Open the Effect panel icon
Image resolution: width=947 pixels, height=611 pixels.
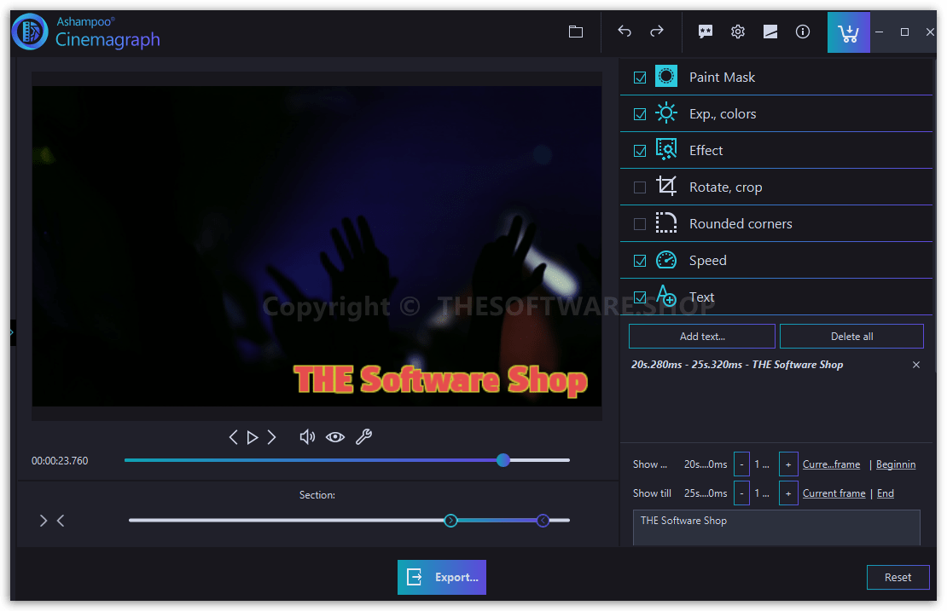click(665, 149)
